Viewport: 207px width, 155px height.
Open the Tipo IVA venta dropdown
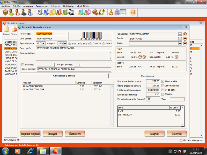43,43
